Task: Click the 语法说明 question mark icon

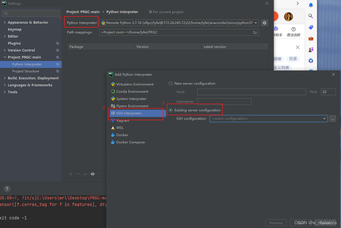Action: [294, 29]
